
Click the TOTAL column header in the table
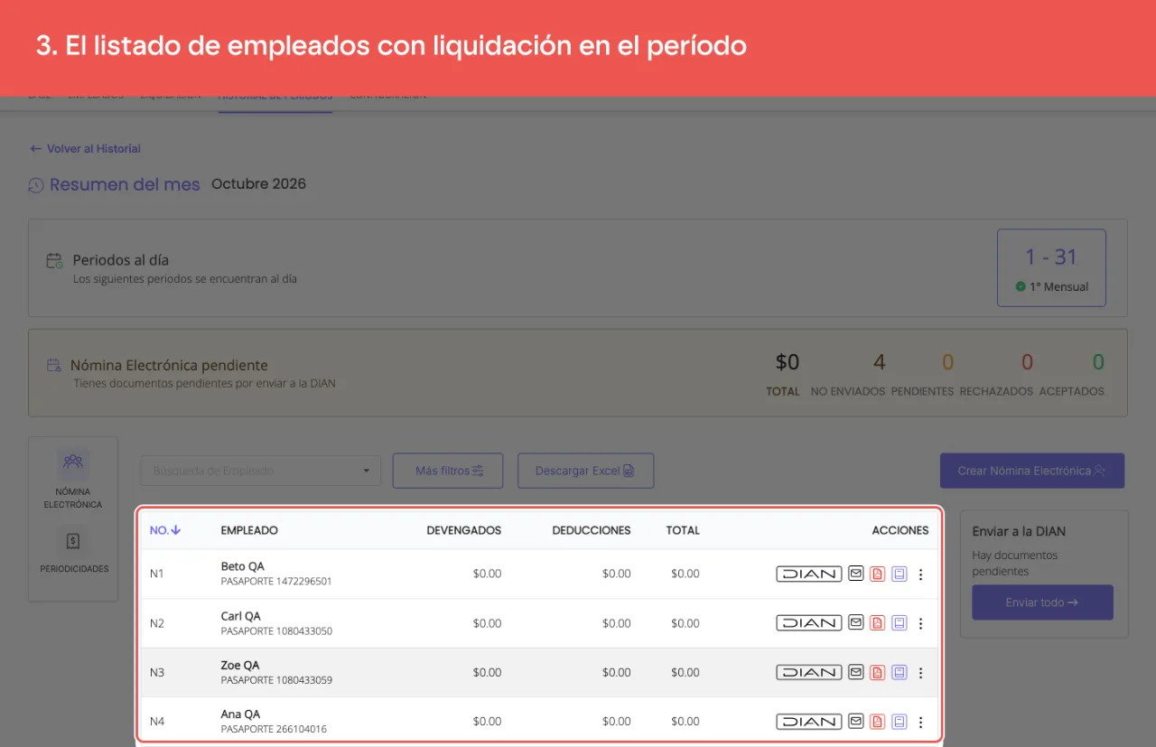(x=683, y=530)
